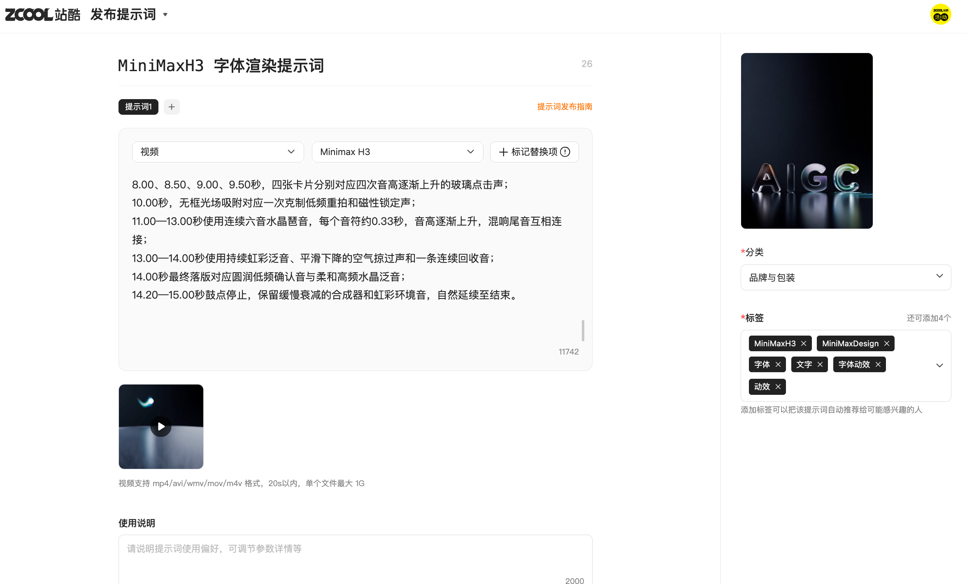Remove the 字体 tag
Viewport: 967px width, 584px height.
(778, 364)
